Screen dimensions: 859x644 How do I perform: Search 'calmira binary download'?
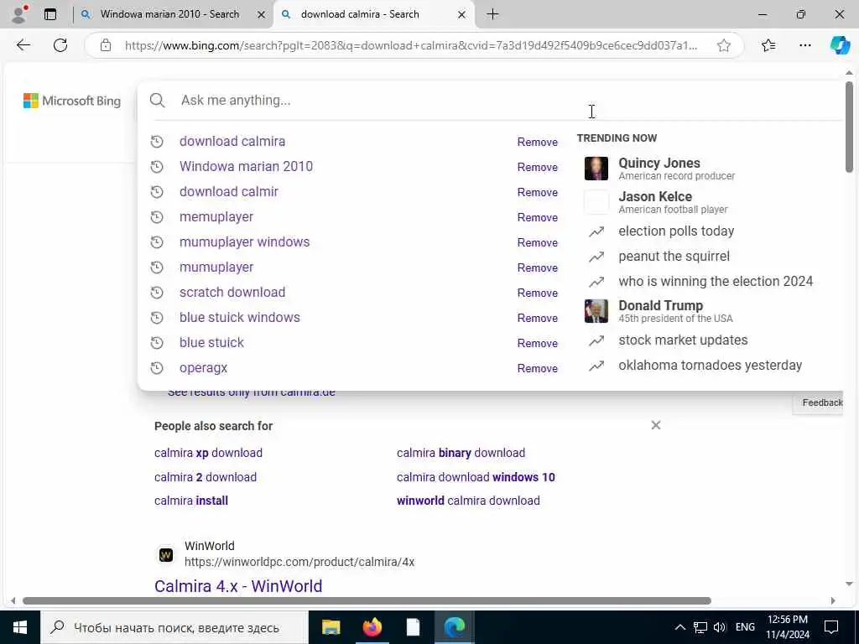461,453
